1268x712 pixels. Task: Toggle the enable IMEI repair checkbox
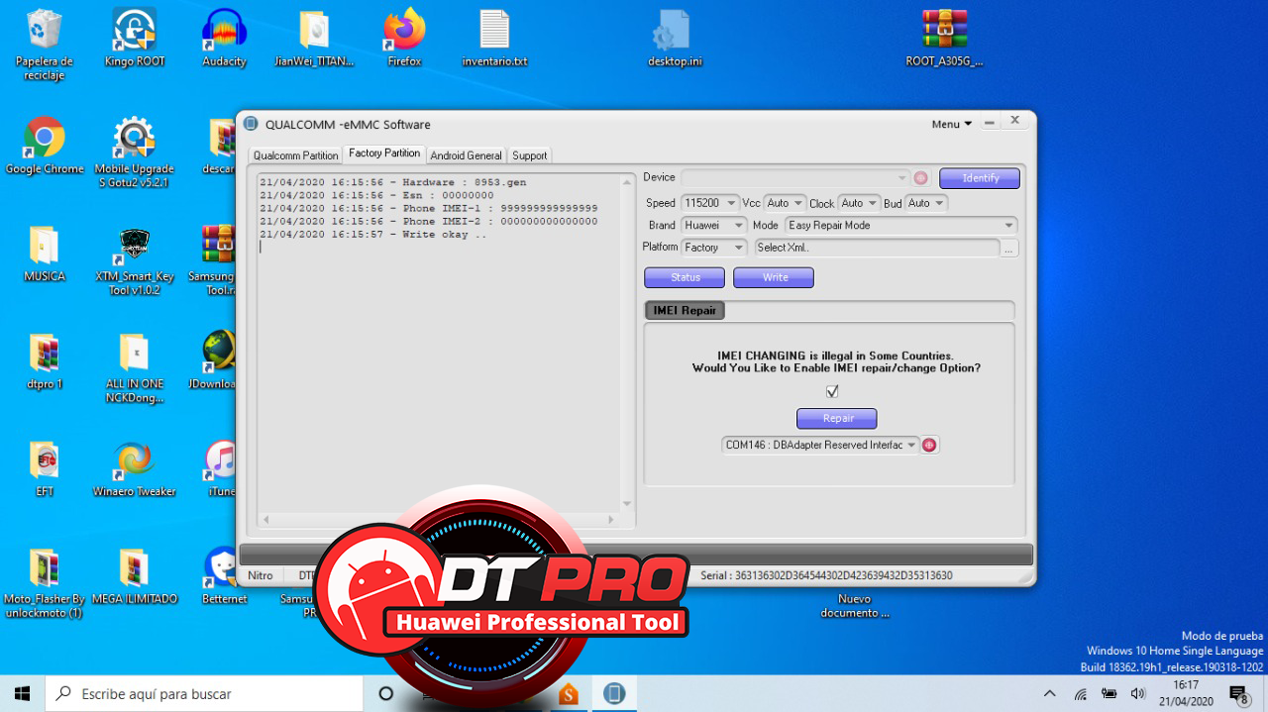(x=832, y=391)
